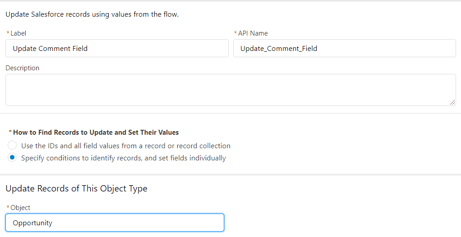
Task: Click the required asterisk beside API Name
Action: pyautogui.click(x=235, y=32)
